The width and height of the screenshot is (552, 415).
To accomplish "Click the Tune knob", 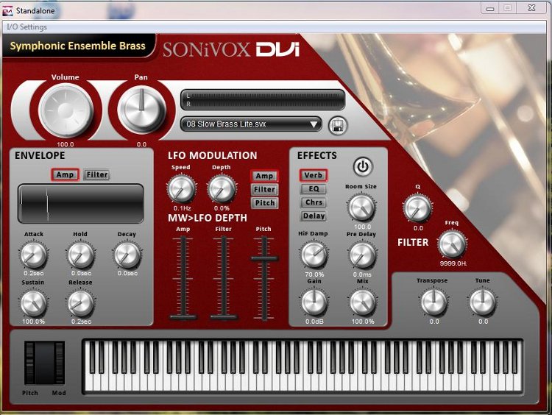I will pos(483,302).
